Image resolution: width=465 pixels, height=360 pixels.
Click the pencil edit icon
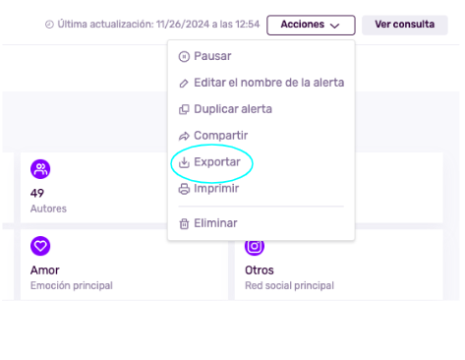pos(184,84)
